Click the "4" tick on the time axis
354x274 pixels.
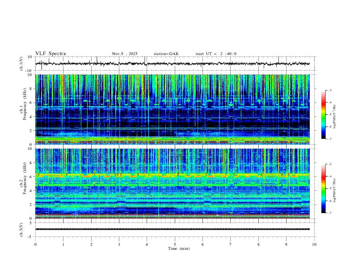(x=147, y=244)
